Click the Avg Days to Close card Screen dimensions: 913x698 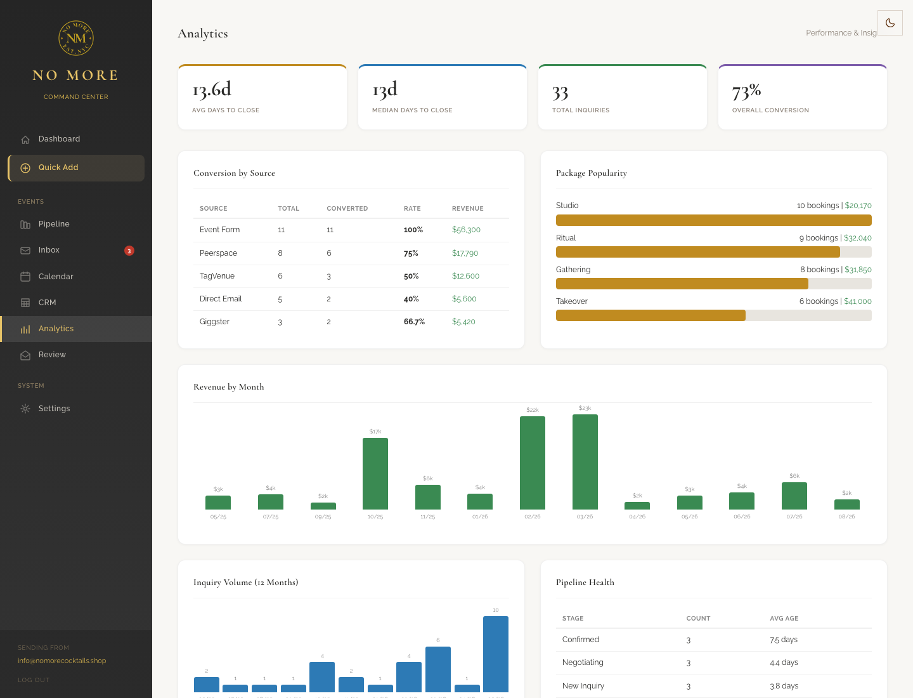pyautogui.click(x=262, y=97)
